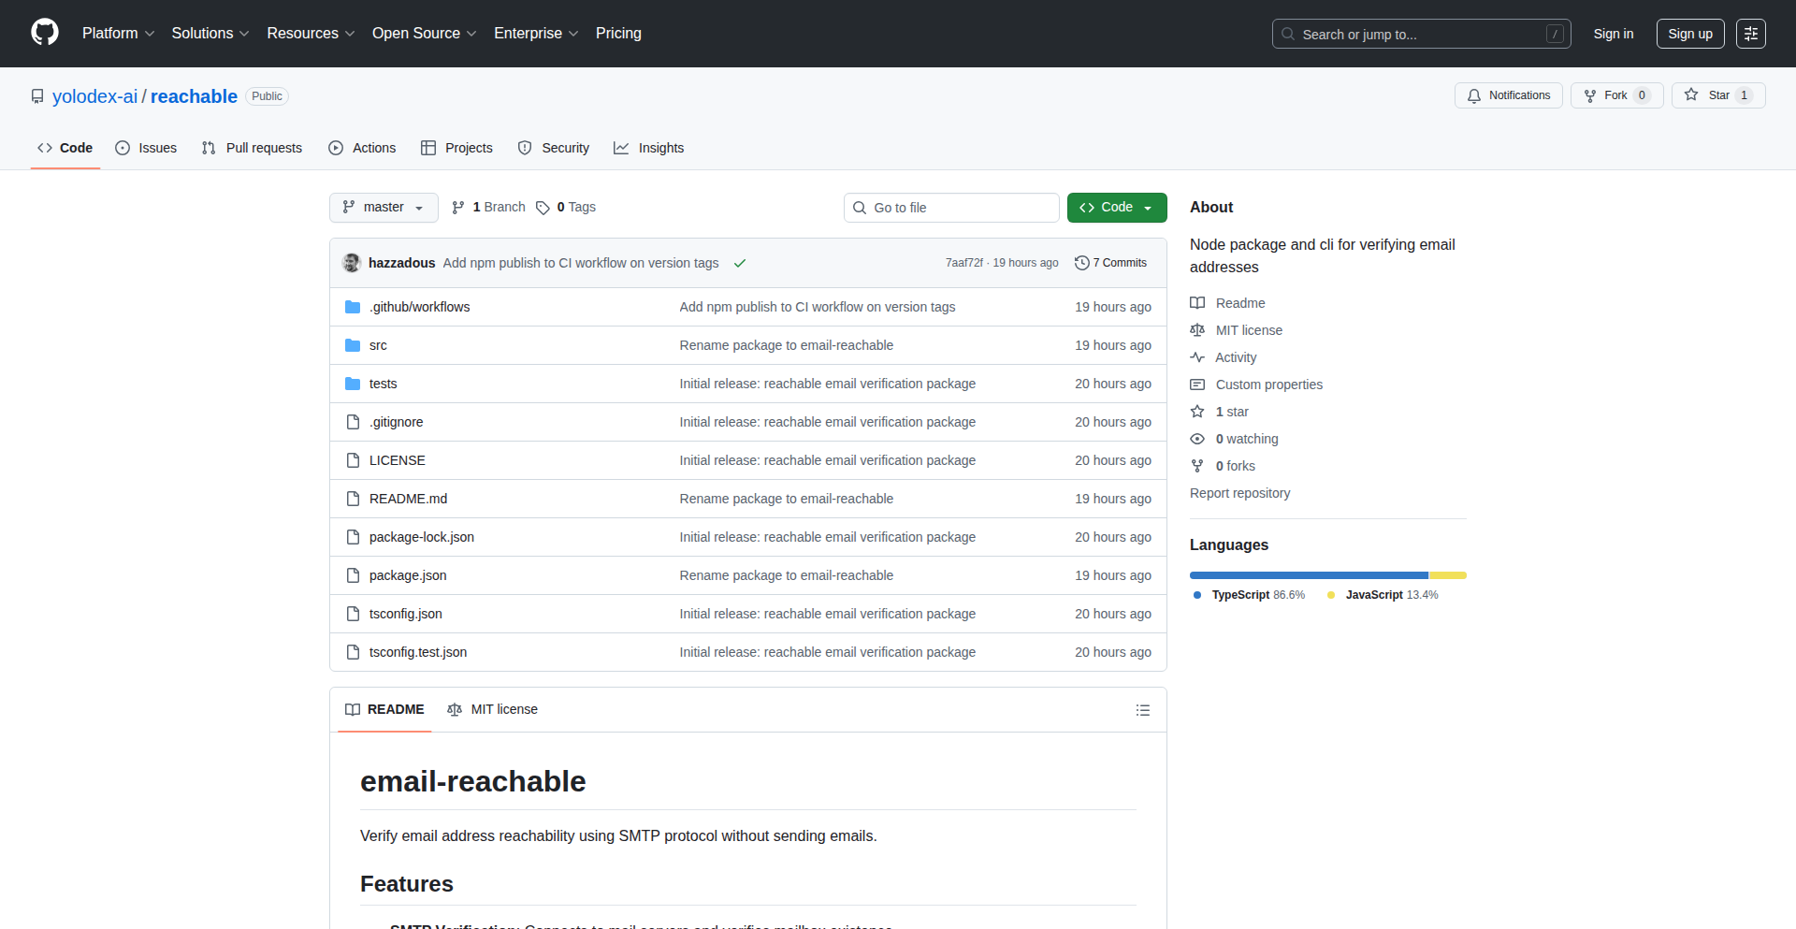Open the Insights tab
The width and height of the screenshot is (1796, 929).
point(649,147)
